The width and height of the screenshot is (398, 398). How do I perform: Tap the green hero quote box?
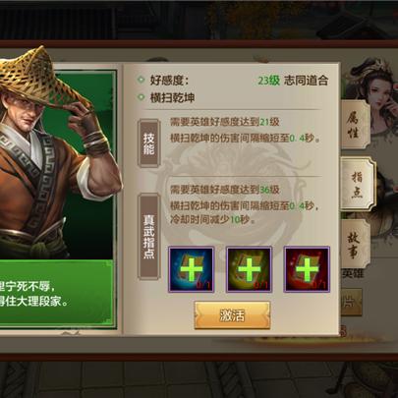point(57,294)
